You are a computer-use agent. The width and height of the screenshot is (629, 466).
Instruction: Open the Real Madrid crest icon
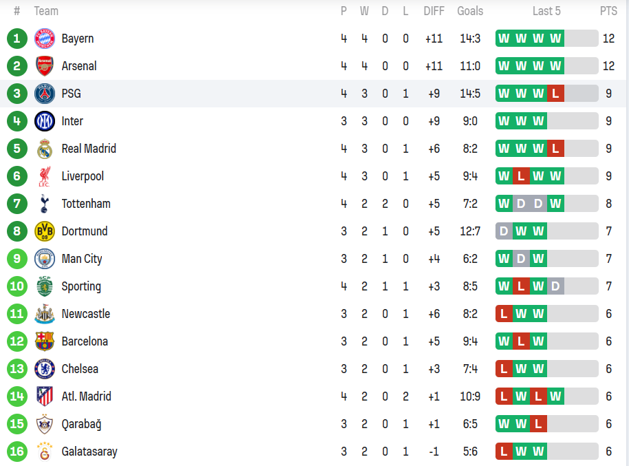click(x=45, y=149)
